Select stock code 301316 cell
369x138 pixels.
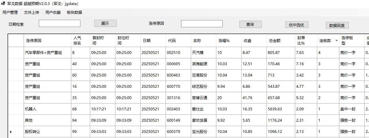click(x=178, y=98)
